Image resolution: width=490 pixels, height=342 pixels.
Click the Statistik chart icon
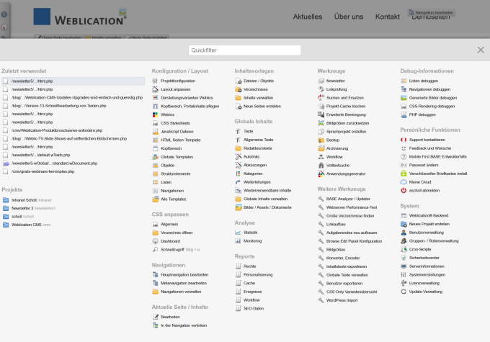point(238,233)
